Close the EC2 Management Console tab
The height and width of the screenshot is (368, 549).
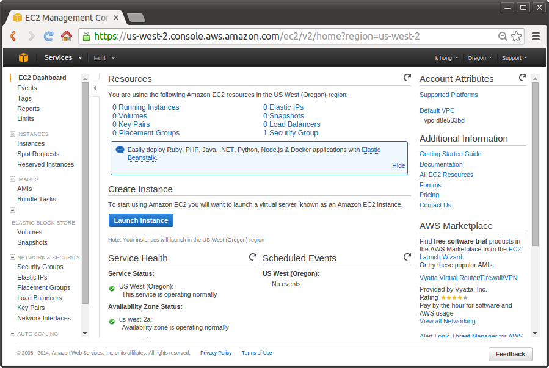[116, 18]
